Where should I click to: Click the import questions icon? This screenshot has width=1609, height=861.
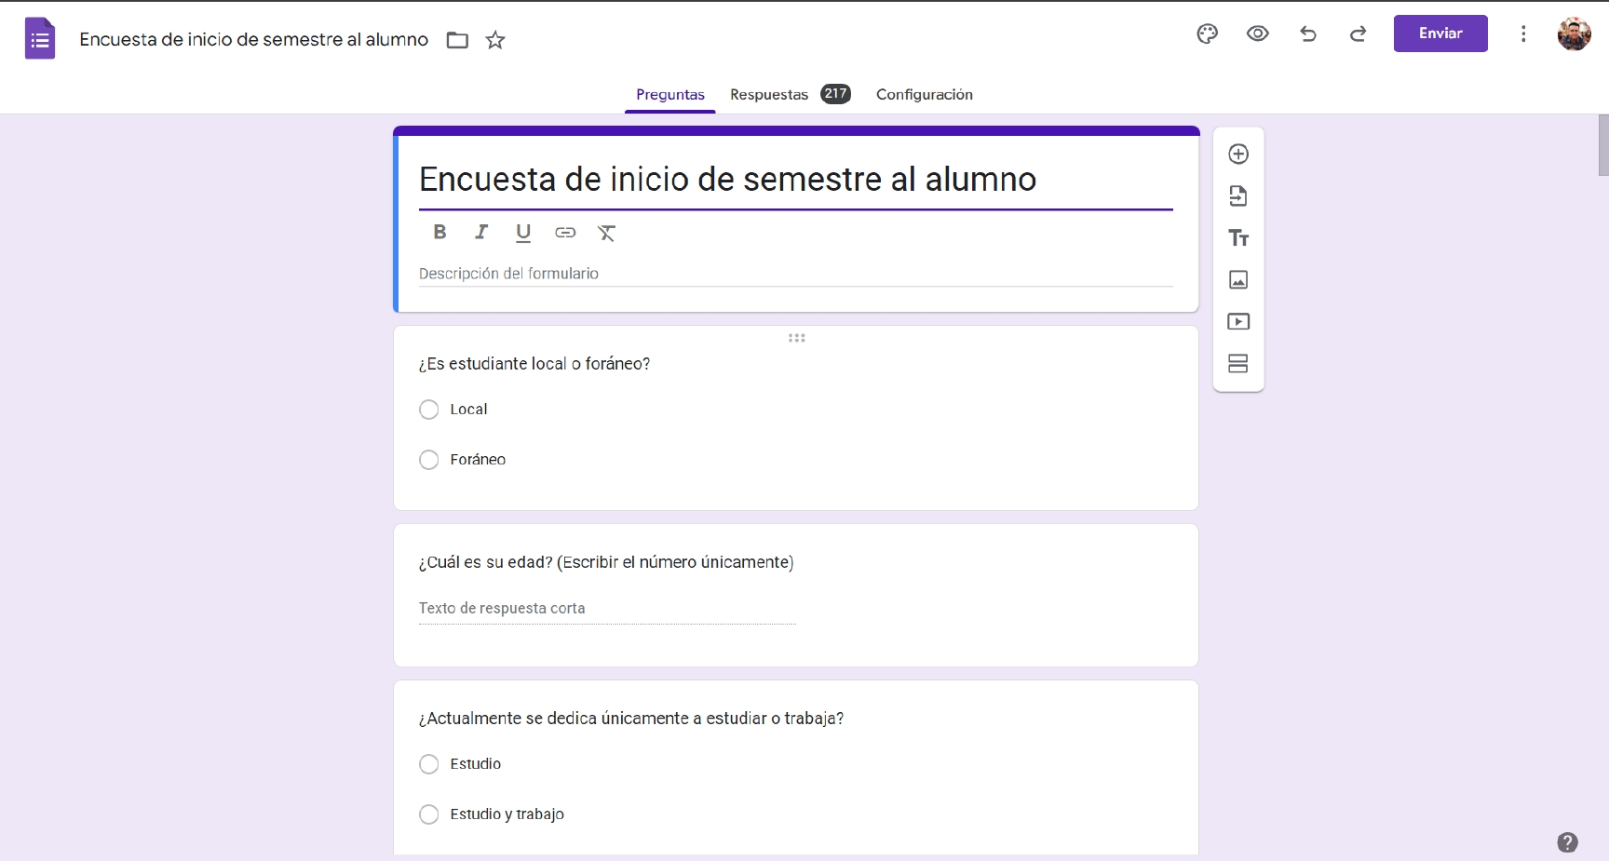point(1238,196)
